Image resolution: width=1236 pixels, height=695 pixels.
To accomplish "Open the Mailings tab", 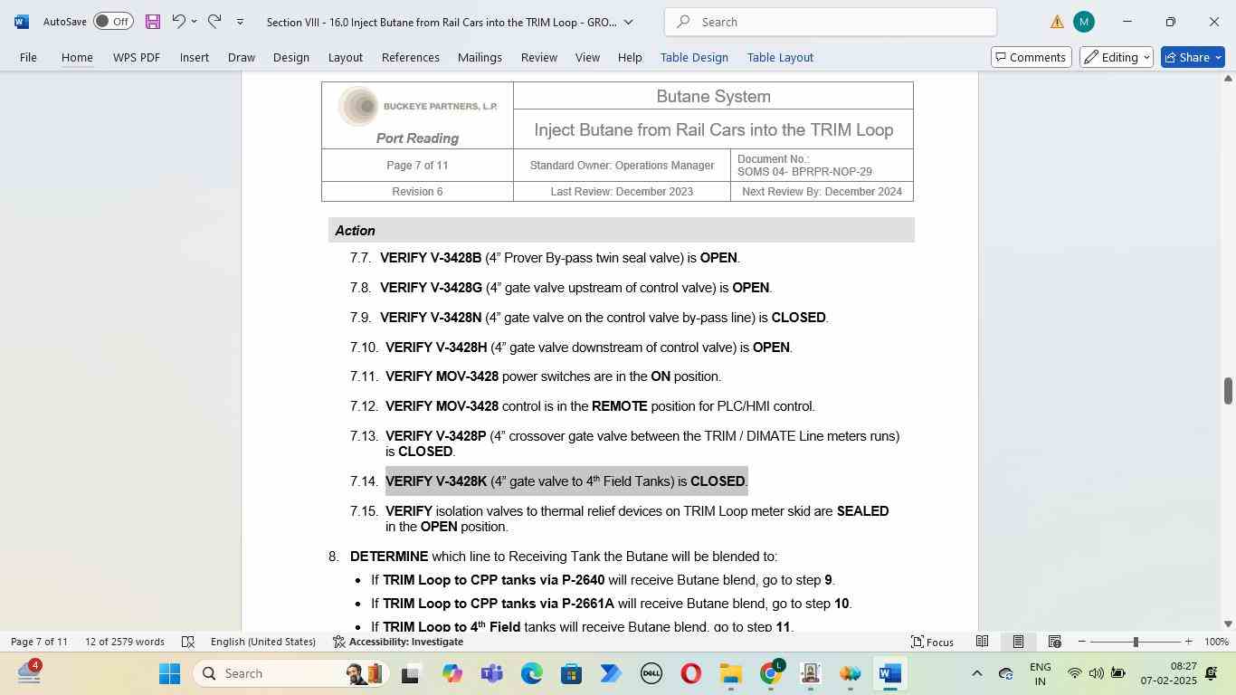I will click(480, 57).
